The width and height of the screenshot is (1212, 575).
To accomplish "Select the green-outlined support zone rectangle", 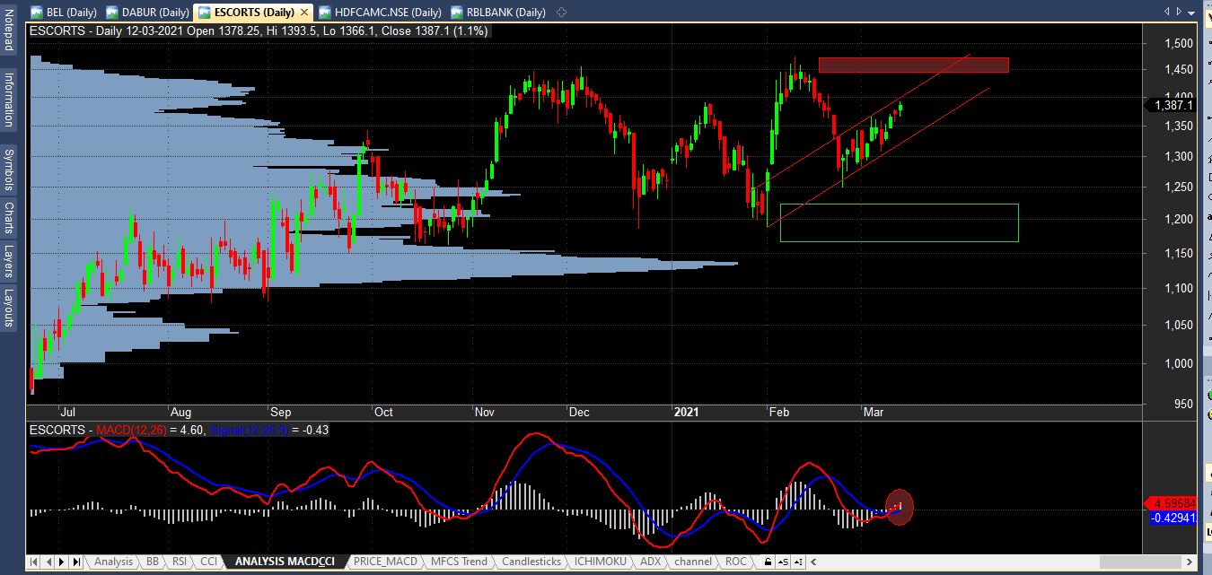I will click(x=899, y=222).
